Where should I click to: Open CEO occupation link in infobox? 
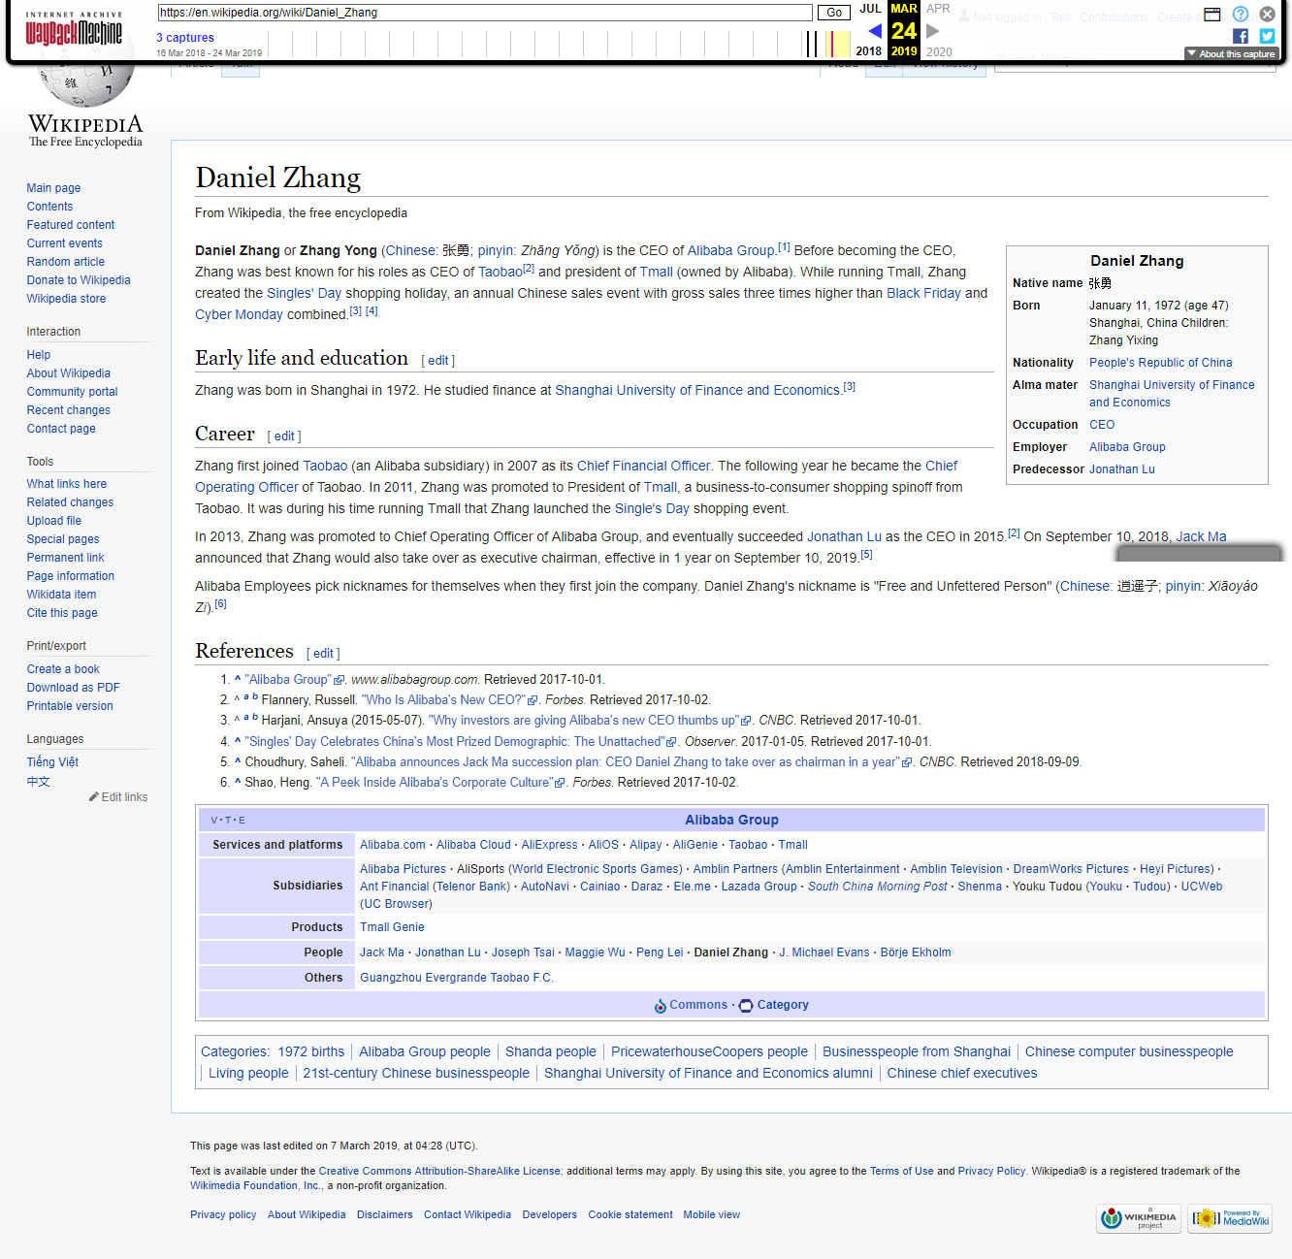click(x=1102, y=425)
